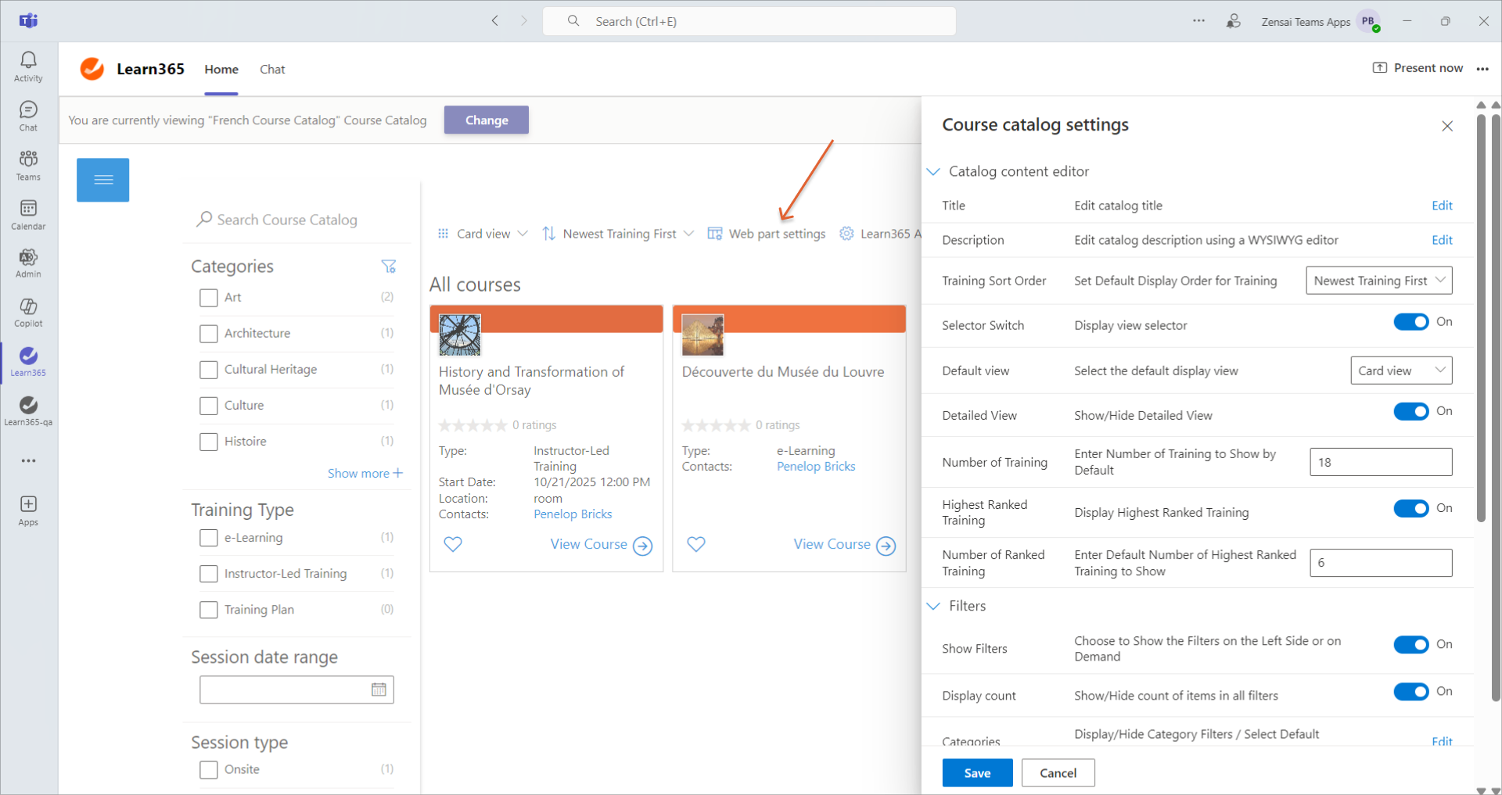Open the Calendar app in sidebar
Viewport: 1502px width, 795px height.
point(28,214)
